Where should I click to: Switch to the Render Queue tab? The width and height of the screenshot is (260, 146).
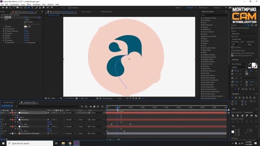9,103
